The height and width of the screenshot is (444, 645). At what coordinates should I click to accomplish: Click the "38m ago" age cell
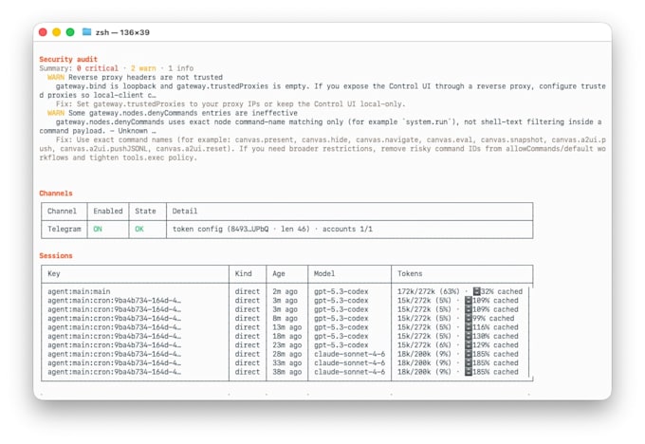[x=286, y=372]
